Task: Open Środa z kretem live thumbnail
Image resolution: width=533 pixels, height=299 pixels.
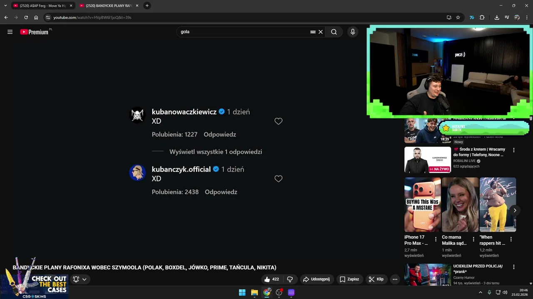Action: [428, 159]
